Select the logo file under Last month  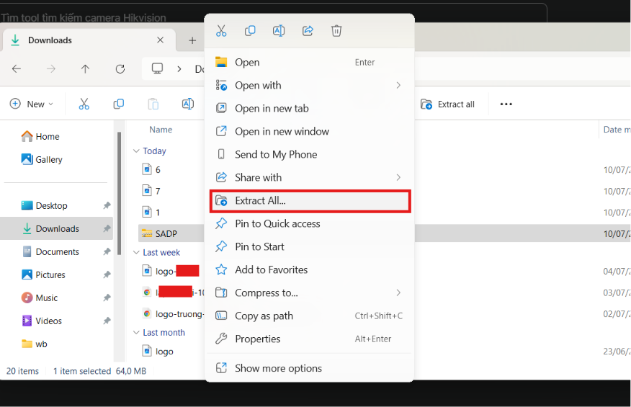tap(158, 352)
